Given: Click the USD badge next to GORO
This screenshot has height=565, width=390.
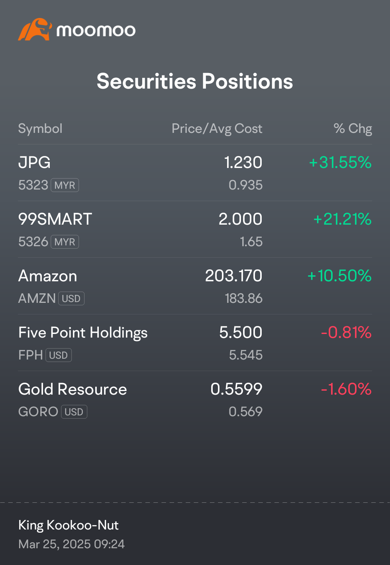Looking at the screenshot, I should pos(74,412).
